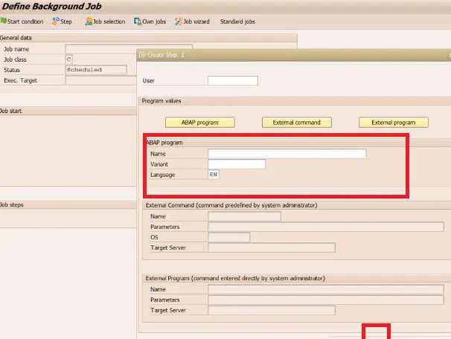Click the OS field
This screenshot has height=339, width=451.
click(229, 237)
